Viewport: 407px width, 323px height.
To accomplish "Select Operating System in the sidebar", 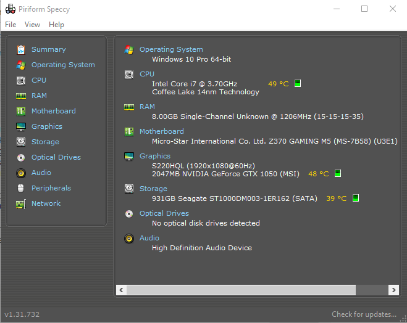I will click(64, 65).
